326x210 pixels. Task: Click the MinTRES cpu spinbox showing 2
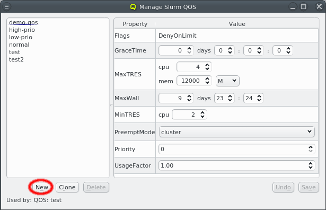click(189, 115)
